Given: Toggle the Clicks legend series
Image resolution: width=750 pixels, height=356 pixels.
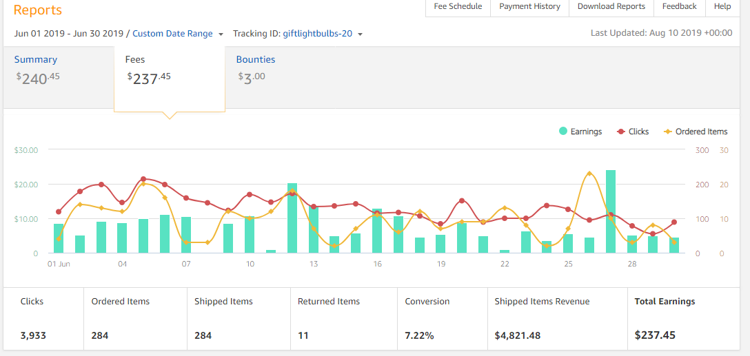Looking at the screenshot, I should 633,132.
